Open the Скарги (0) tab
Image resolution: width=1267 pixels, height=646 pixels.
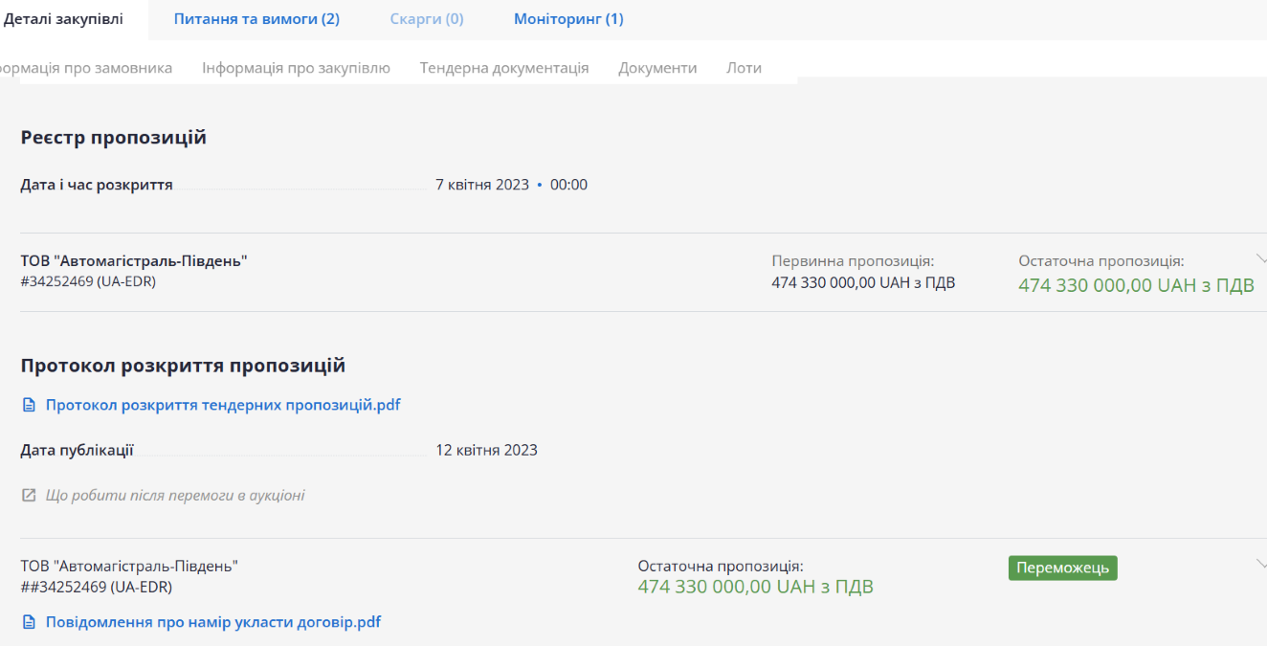(427, 19)
